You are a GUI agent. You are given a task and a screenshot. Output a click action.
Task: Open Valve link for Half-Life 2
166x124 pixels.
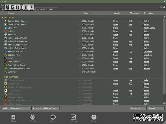146,34
